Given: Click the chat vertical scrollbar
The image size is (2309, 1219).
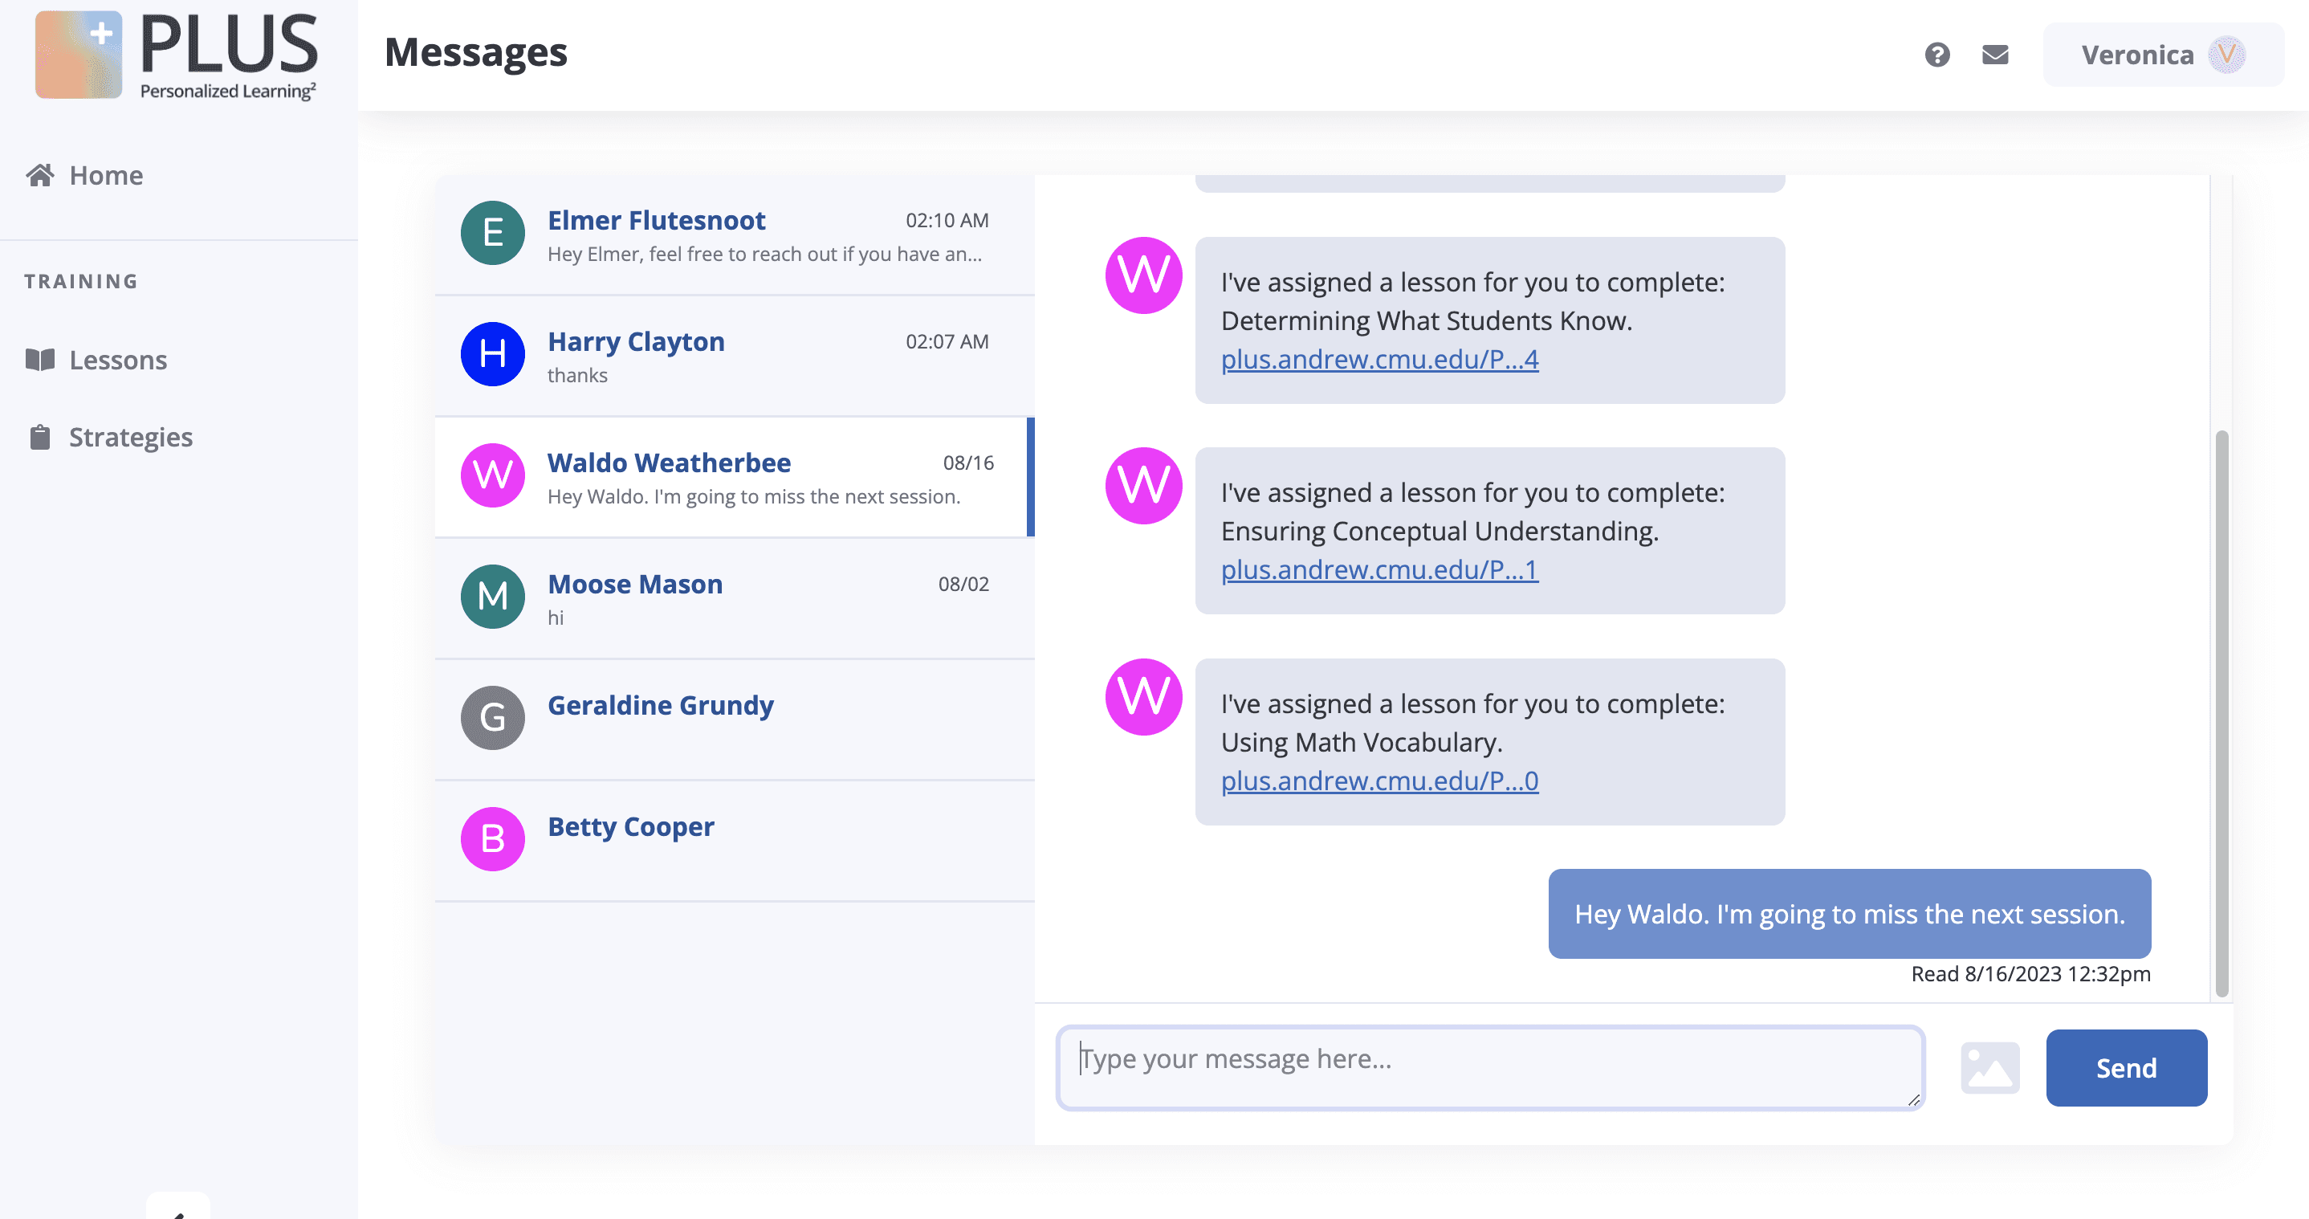Looking at the screenshot, I should [2221, 712].
